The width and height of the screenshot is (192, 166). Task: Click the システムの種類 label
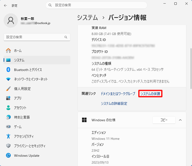[101, 64]
